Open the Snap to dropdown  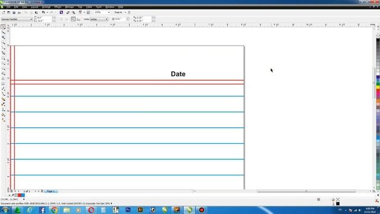click(125, 12)
